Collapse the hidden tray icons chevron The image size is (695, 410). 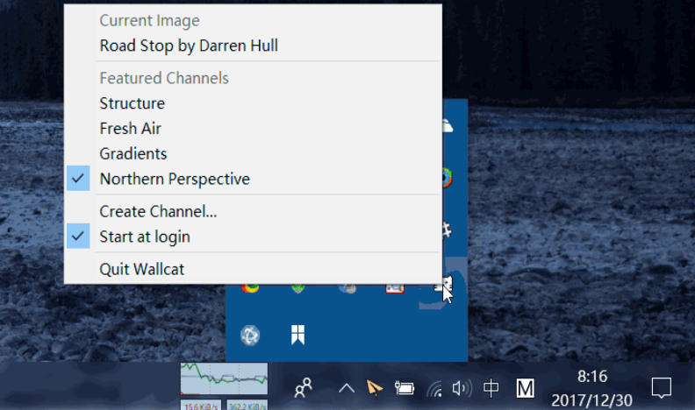point(347,387)
